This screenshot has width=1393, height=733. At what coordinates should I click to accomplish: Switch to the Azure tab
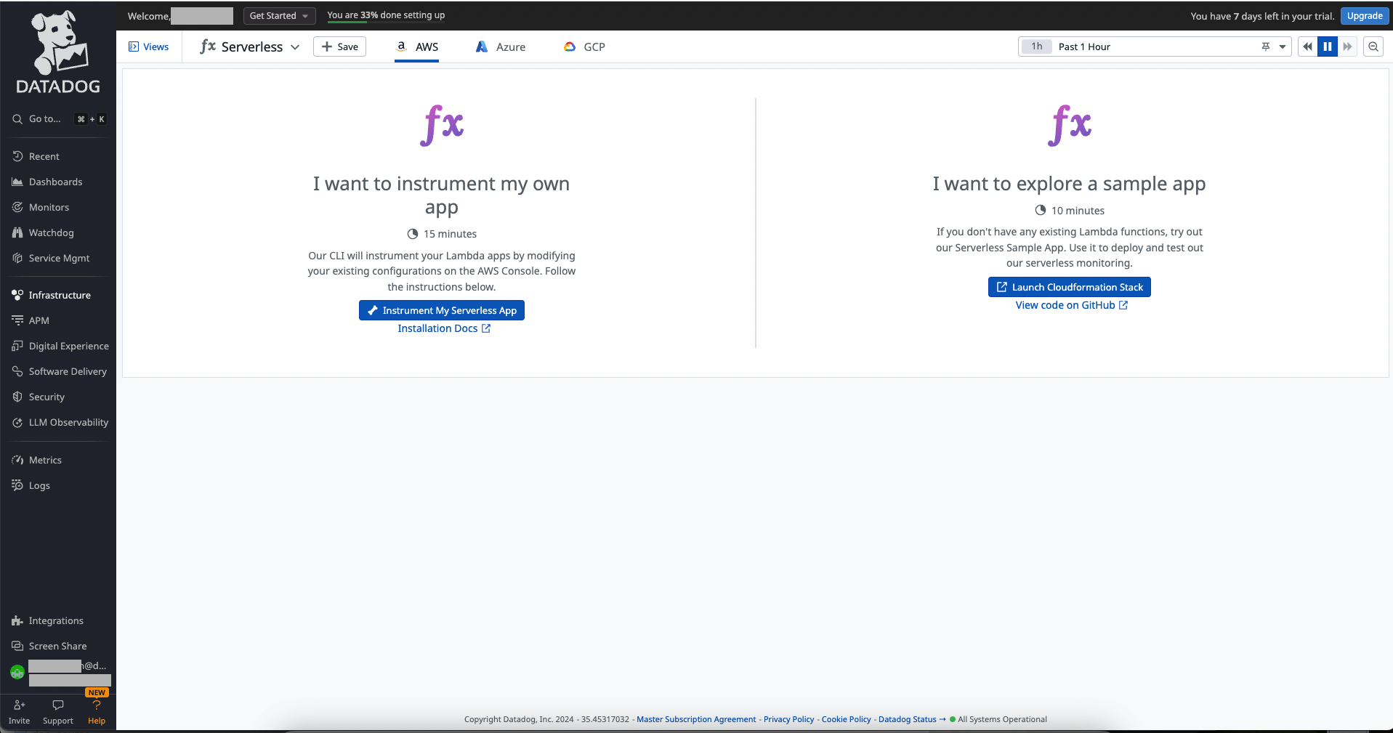[500, 46]
